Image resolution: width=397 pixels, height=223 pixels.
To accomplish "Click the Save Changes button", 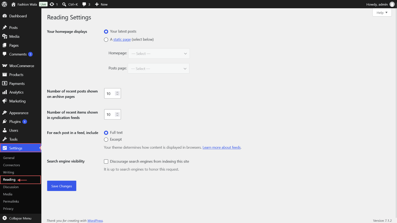I will point(62,186).
